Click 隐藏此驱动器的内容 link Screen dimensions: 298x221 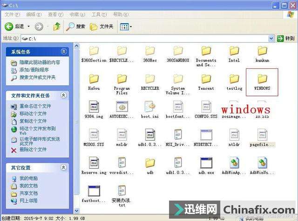(x=40, y=62)
